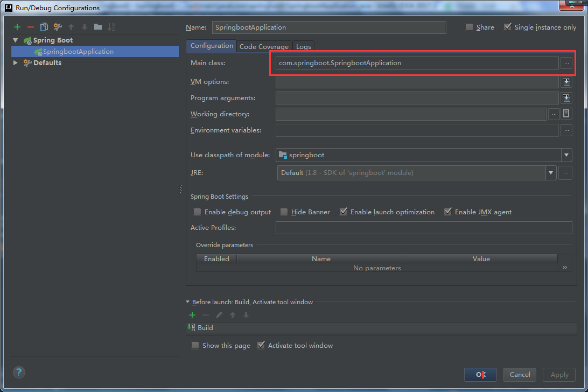Toggle the Share checkbox
This screenshot has width=588, height=392.
pos(469,27)
